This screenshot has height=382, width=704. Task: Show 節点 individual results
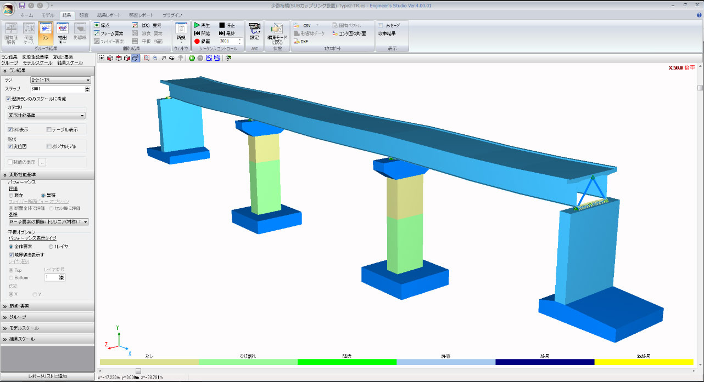pyautogui.click(x=102, y=26)
